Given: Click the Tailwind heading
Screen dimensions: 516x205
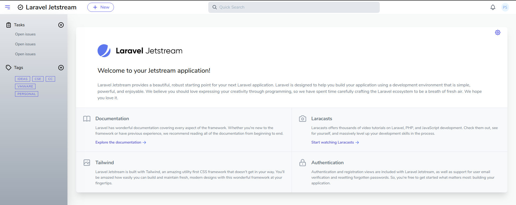Looking at the screenshot, I should (105, 163).
